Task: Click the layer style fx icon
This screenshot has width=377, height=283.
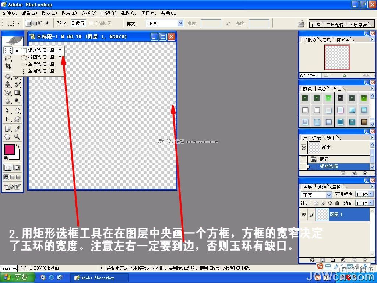Action: 312,260
